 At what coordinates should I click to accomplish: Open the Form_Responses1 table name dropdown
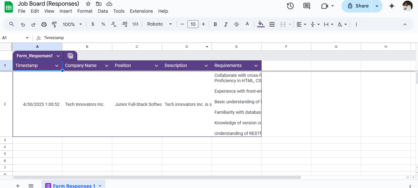pos(58,56)
